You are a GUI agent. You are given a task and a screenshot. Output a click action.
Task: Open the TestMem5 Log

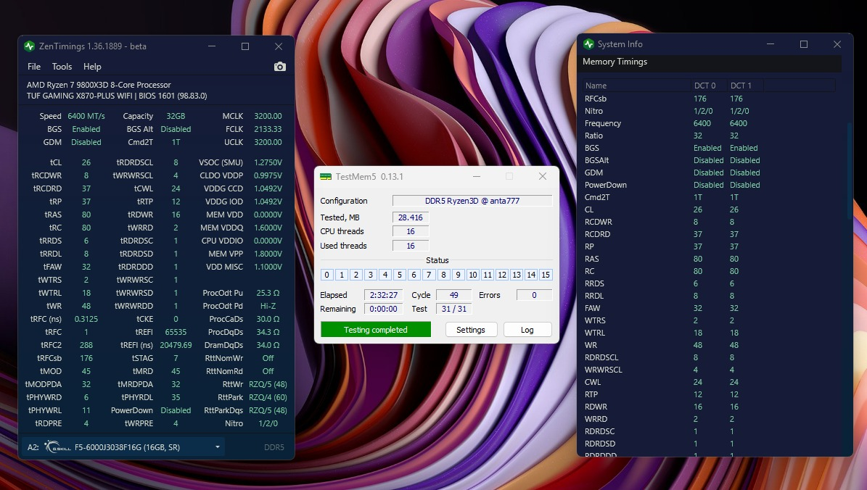(x=527, y=330)
